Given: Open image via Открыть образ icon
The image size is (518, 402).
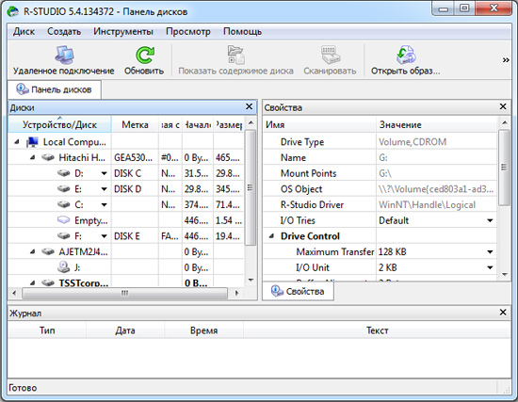Looking at the screenshot, I should [x=406, y=55].
